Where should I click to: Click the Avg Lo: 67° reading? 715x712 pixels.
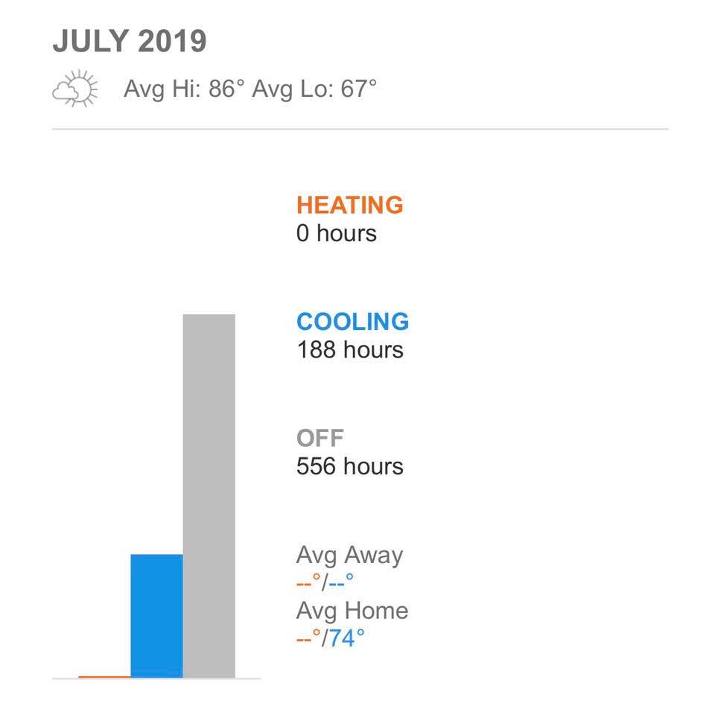314,89
